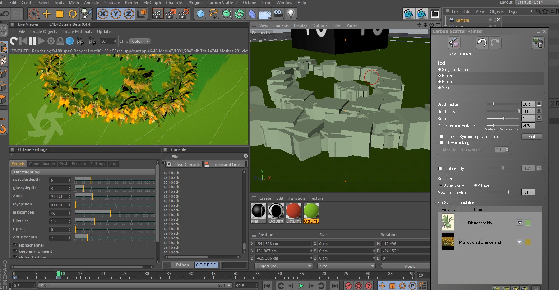Open the Carbon Scatter 2 menu
This screenshot has width=559, height=290.
[x=222, y=3]
